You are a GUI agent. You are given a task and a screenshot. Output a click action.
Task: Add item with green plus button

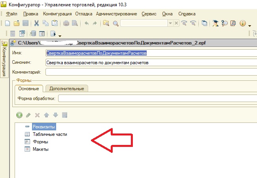(x=19, y=115)
